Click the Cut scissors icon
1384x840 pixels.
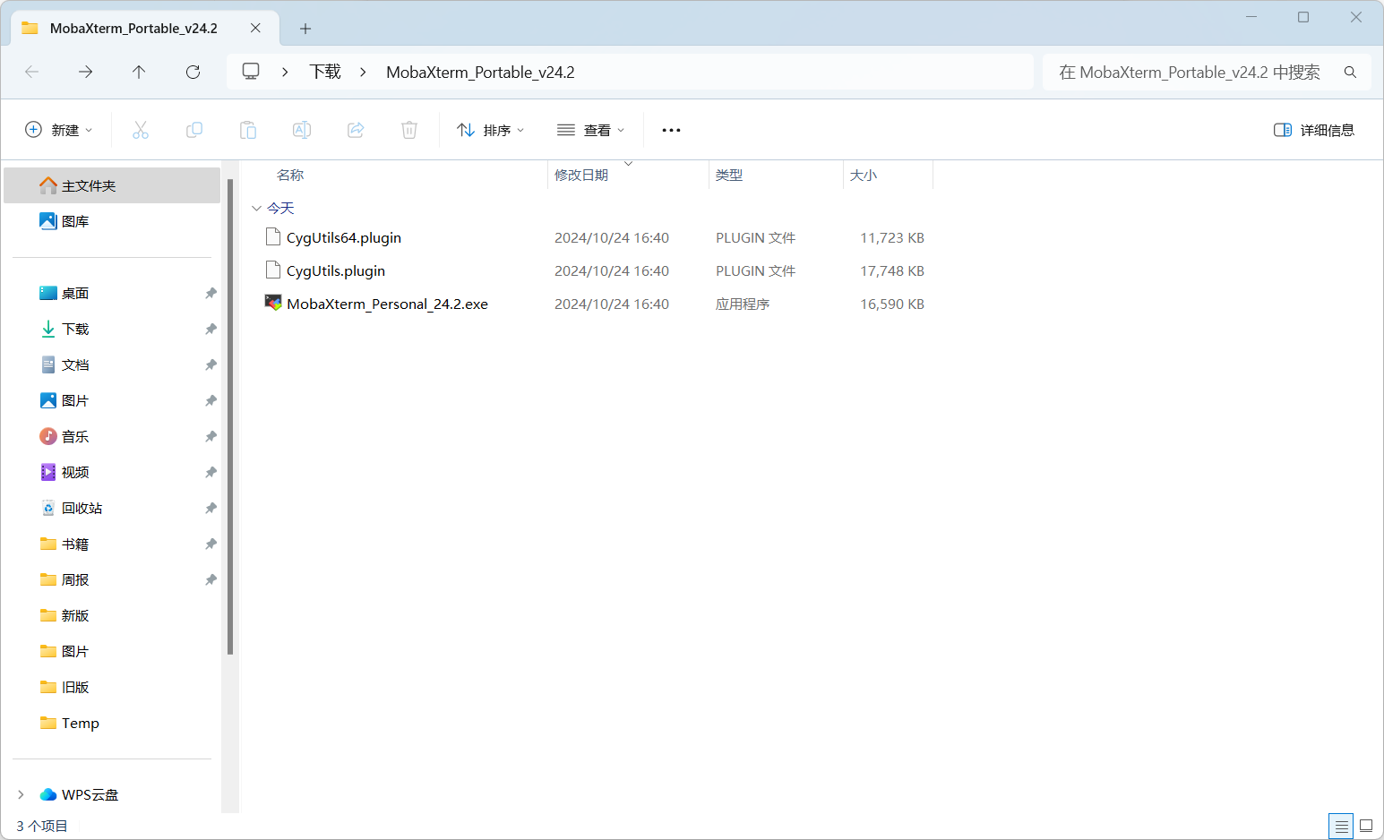141,130
